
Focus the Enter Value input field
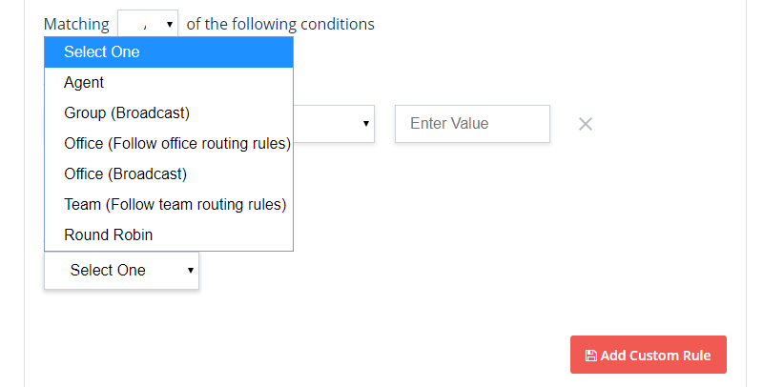[x=472, y=124]
